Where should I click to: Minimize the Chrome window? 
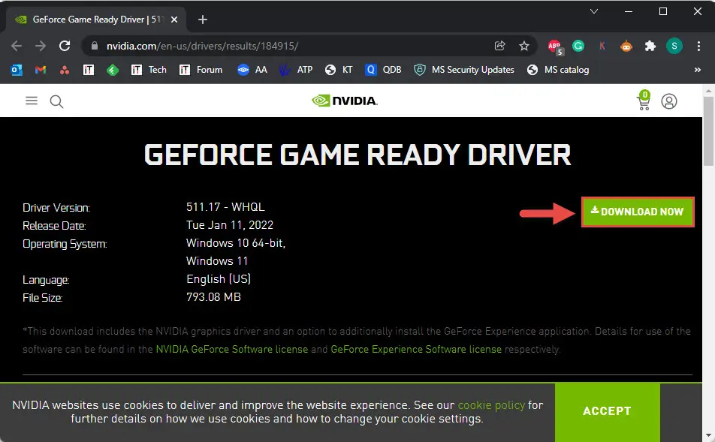(629, 11)
